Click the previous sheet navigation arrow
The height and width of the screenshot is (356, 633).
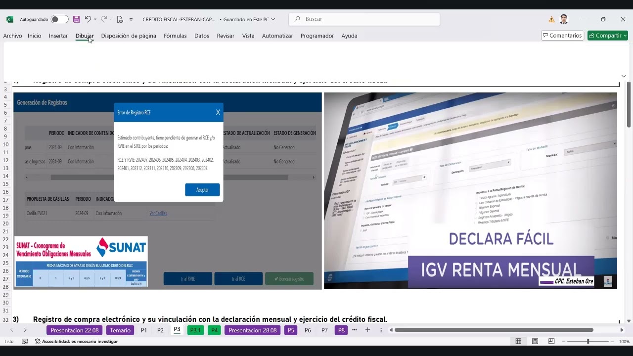tap(12, 330)
